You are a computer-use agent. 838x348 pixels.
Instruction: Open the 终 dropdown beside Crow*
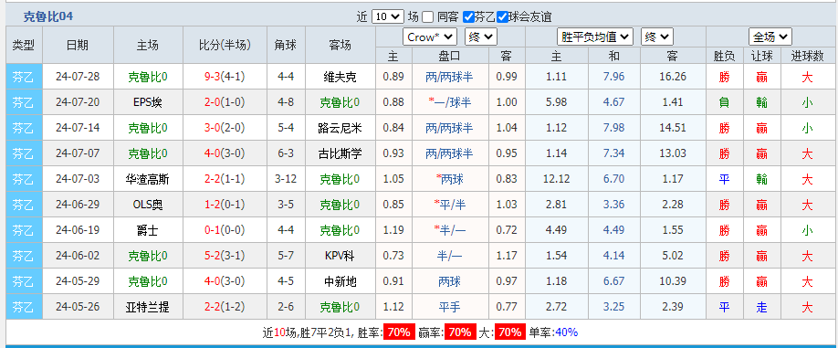click(481, 37)
